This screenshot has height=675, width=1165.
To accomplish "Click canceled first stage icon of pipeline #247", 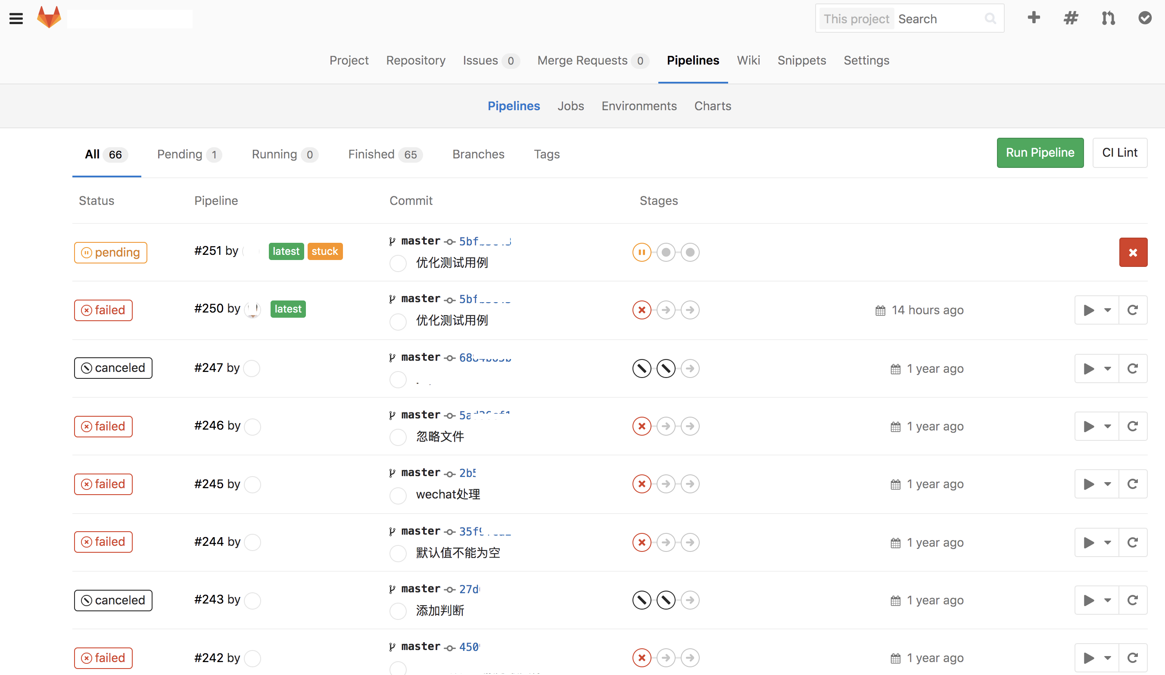I will tap(642, 368).
